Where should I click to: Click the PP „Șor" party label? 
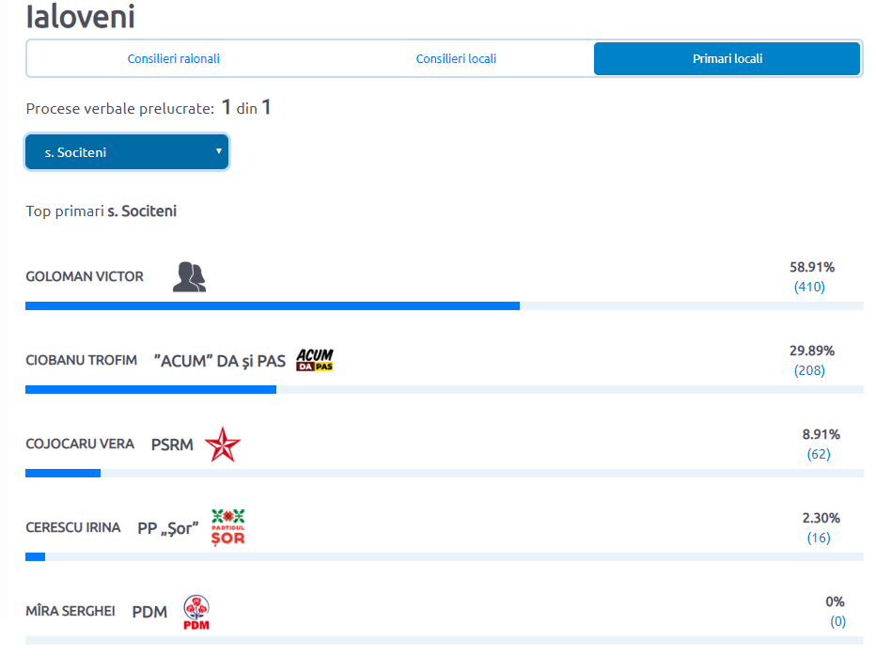[168, 528]
